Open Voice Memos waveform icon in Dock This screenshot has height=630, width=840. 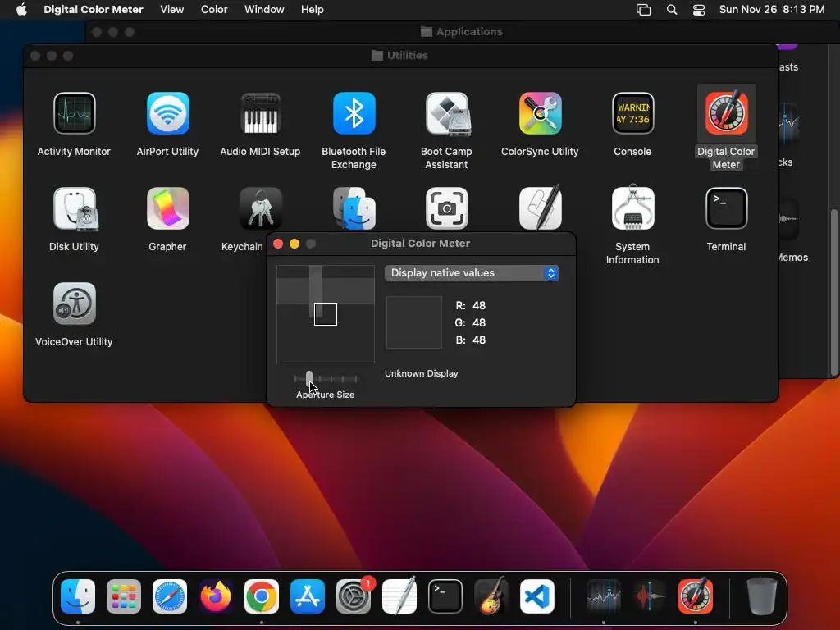point(650,596)
